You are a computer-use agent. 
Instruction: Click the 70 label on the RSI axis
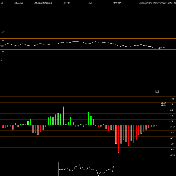coord(2,40)
